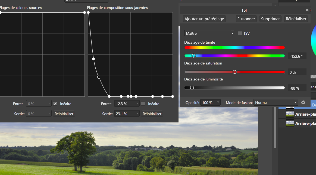Select the selected hollow curve node
316x175 pixels.
pyautogui.click(x=99, y=77)
